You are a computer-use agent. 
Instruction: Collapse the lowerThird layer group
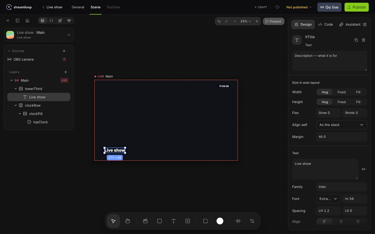click(16, 89)
